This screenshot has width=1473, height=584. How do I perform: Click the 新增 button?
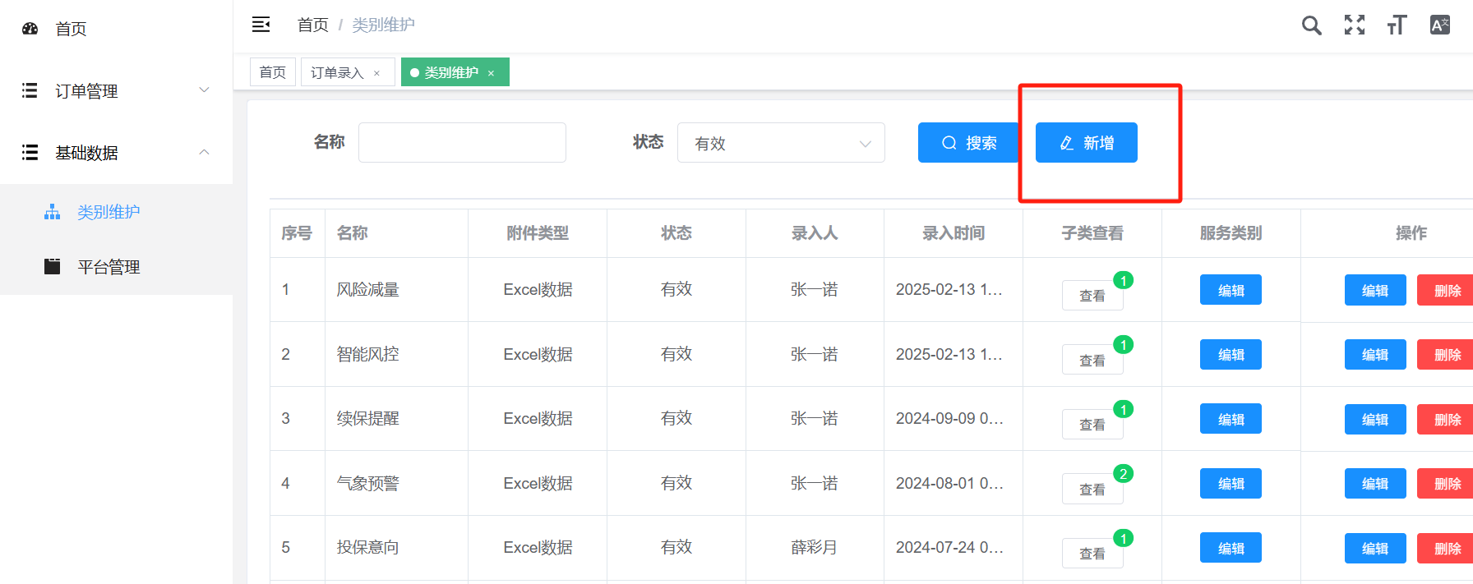coord(1087,143)
